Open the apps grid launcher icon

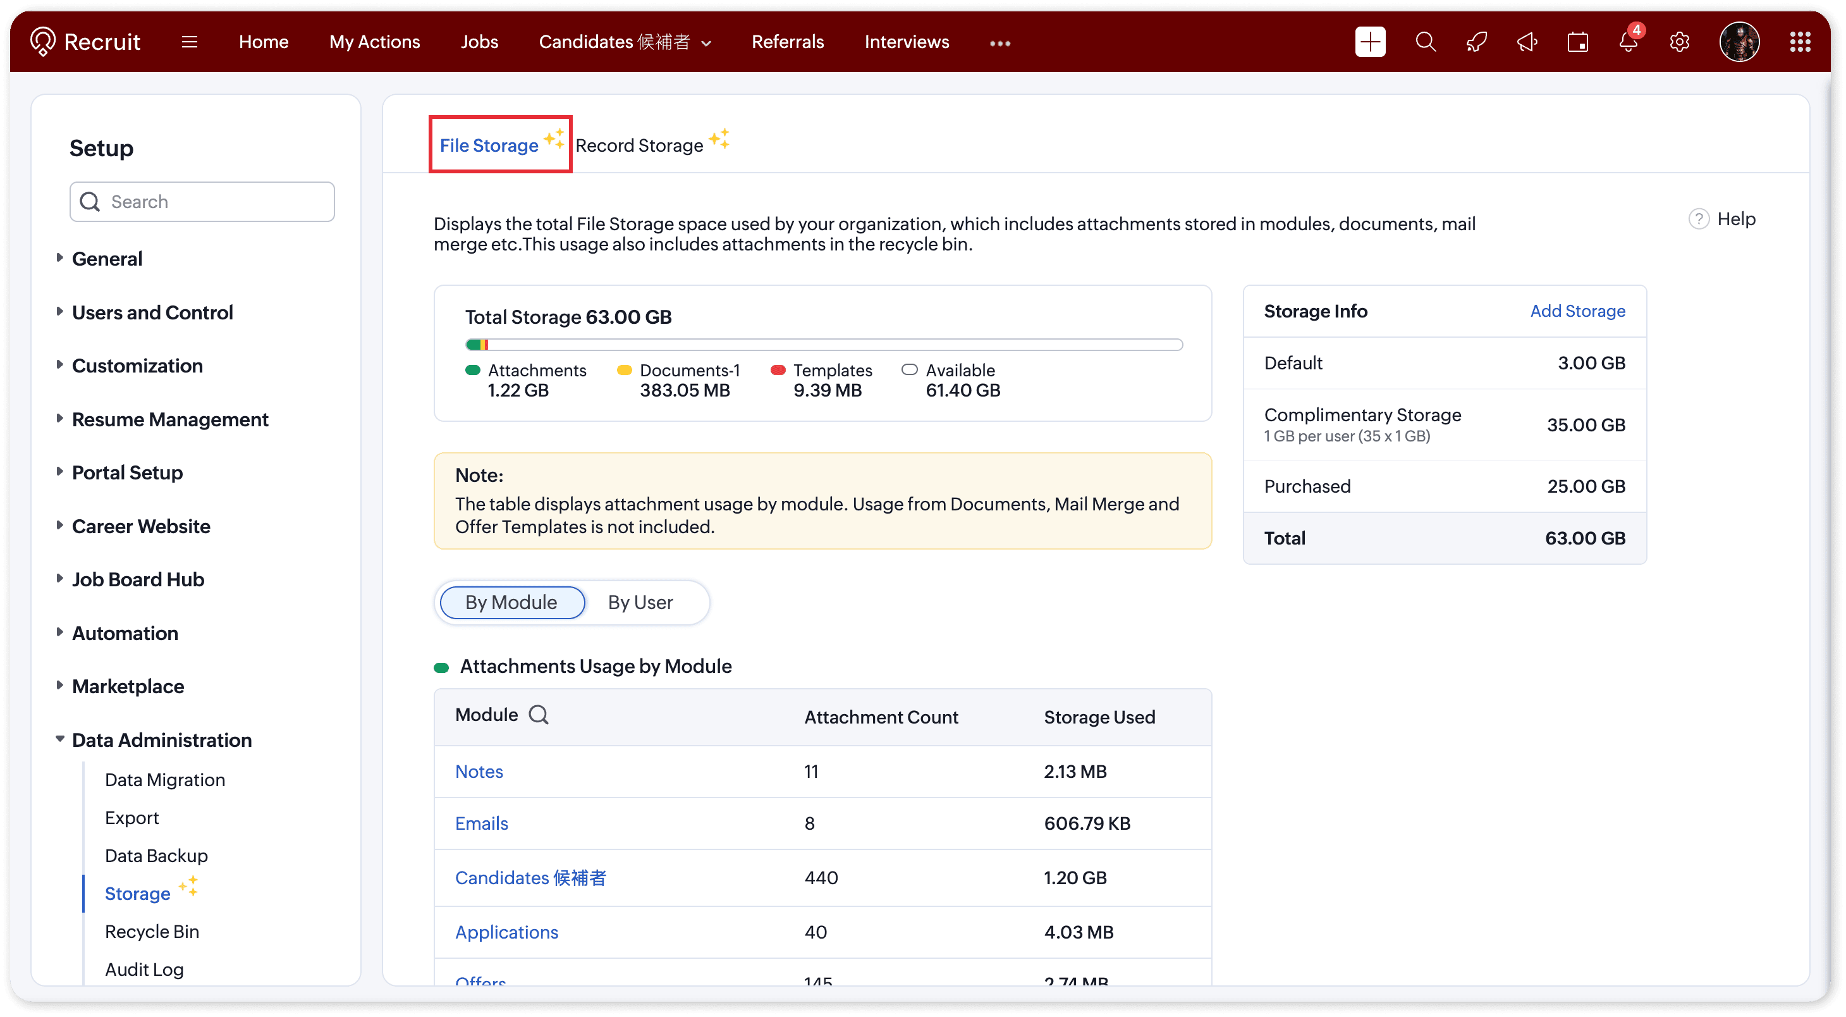[x=1799, y=42]
